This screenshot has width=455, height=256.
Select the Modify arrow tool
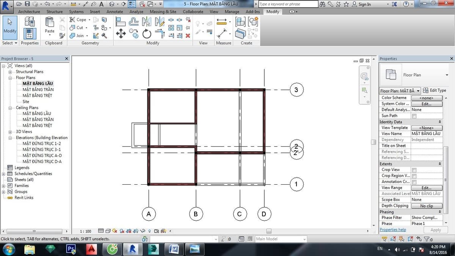click(x=10, y=27)
